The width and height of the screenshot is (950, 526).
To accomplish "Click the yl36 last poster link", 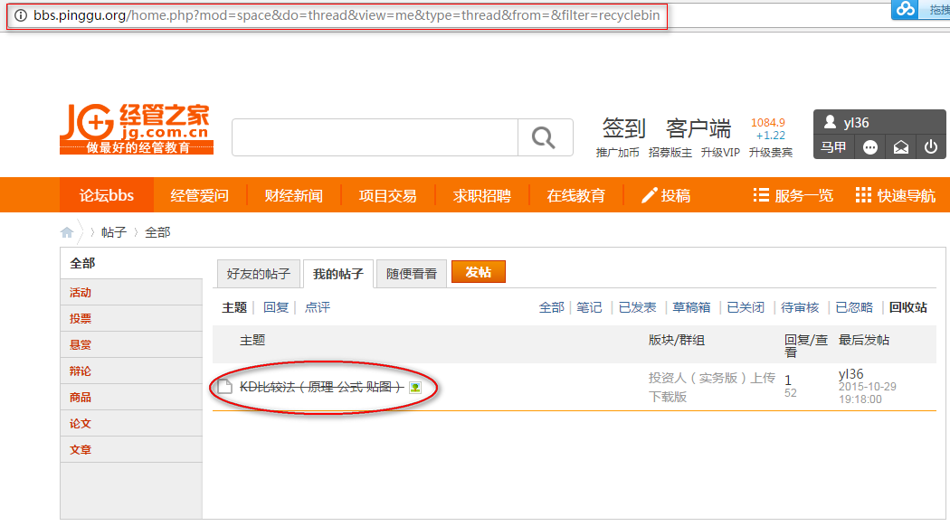I will [x=850, y=374].
